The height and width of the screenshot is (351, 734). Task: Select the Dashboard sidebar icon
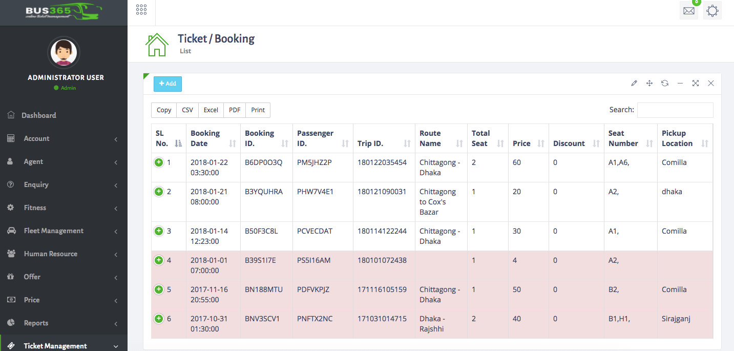[11, 115]
